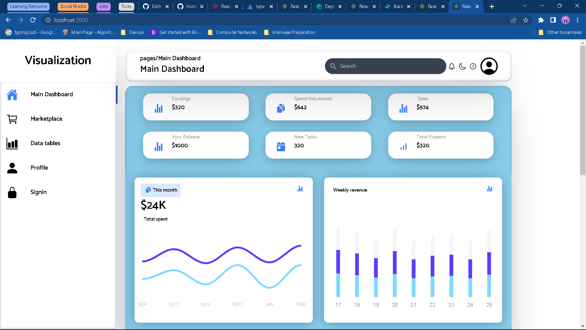Click the This month button
Screen dimensions: 586x330
pos(161,190)
